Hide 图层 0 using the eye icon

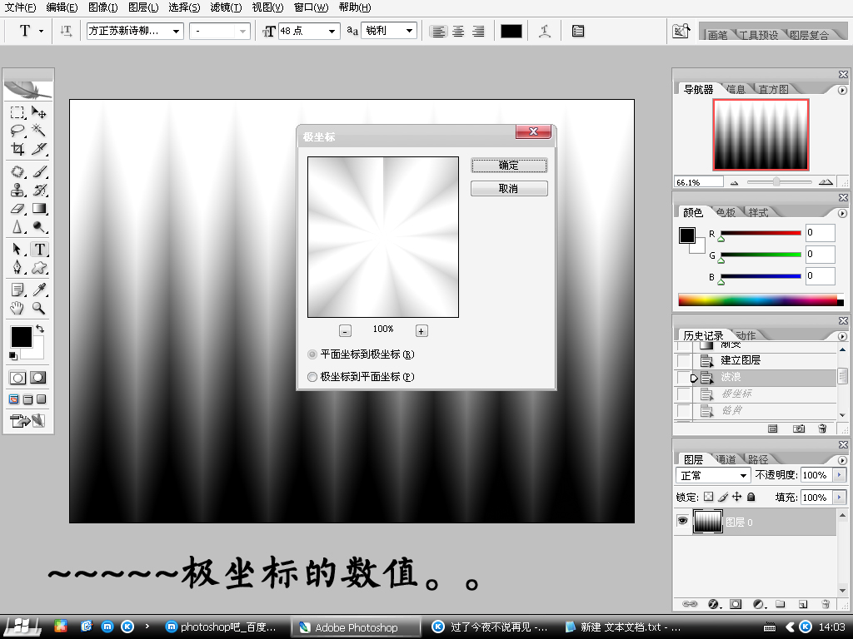(683, 522)
